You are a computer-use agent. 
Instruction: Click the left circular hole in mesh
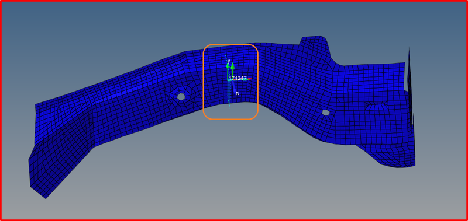tap(181, 96)
